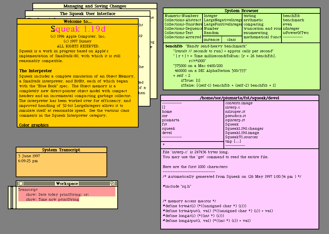Click the Workspace left scrollbar

[12, 197]
